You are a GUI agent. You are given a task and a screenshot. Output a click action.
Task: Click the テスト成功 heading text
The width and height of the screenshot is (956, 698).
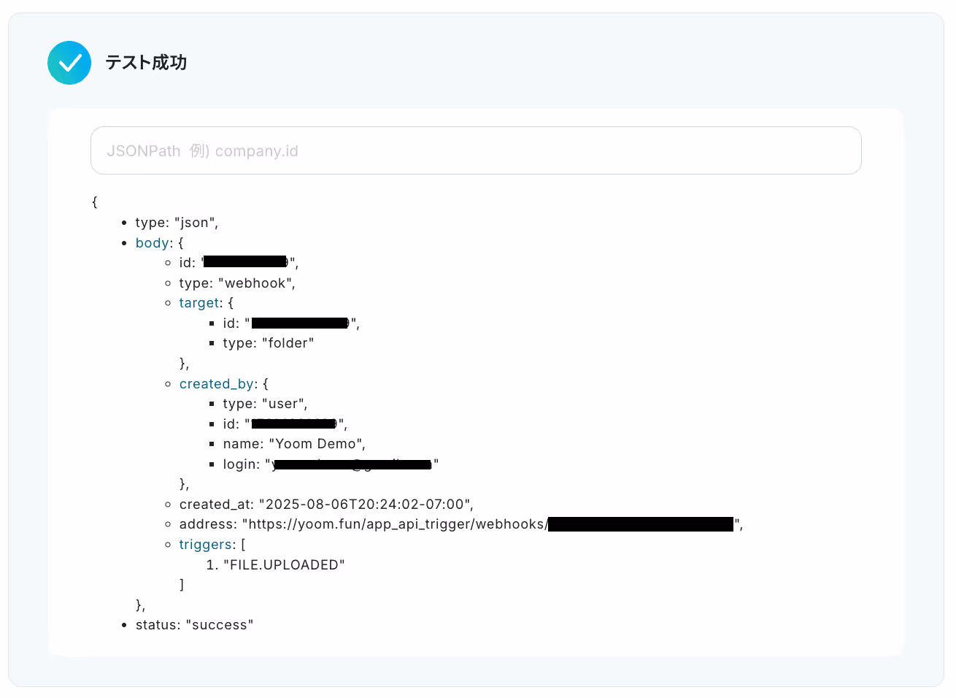(x=146, y=63)
